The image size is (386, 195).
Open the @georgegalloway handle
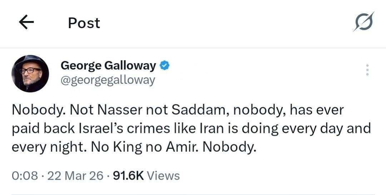(108, 80)
